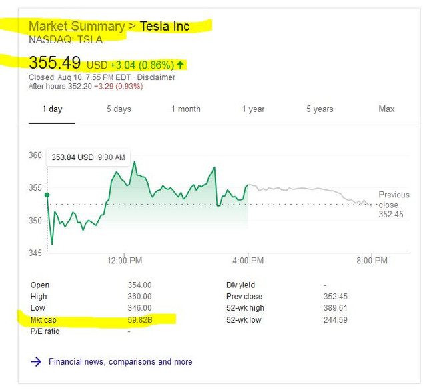Open Financial news, comparisons and more
The image size is (427, 390).
pos(120,361)
